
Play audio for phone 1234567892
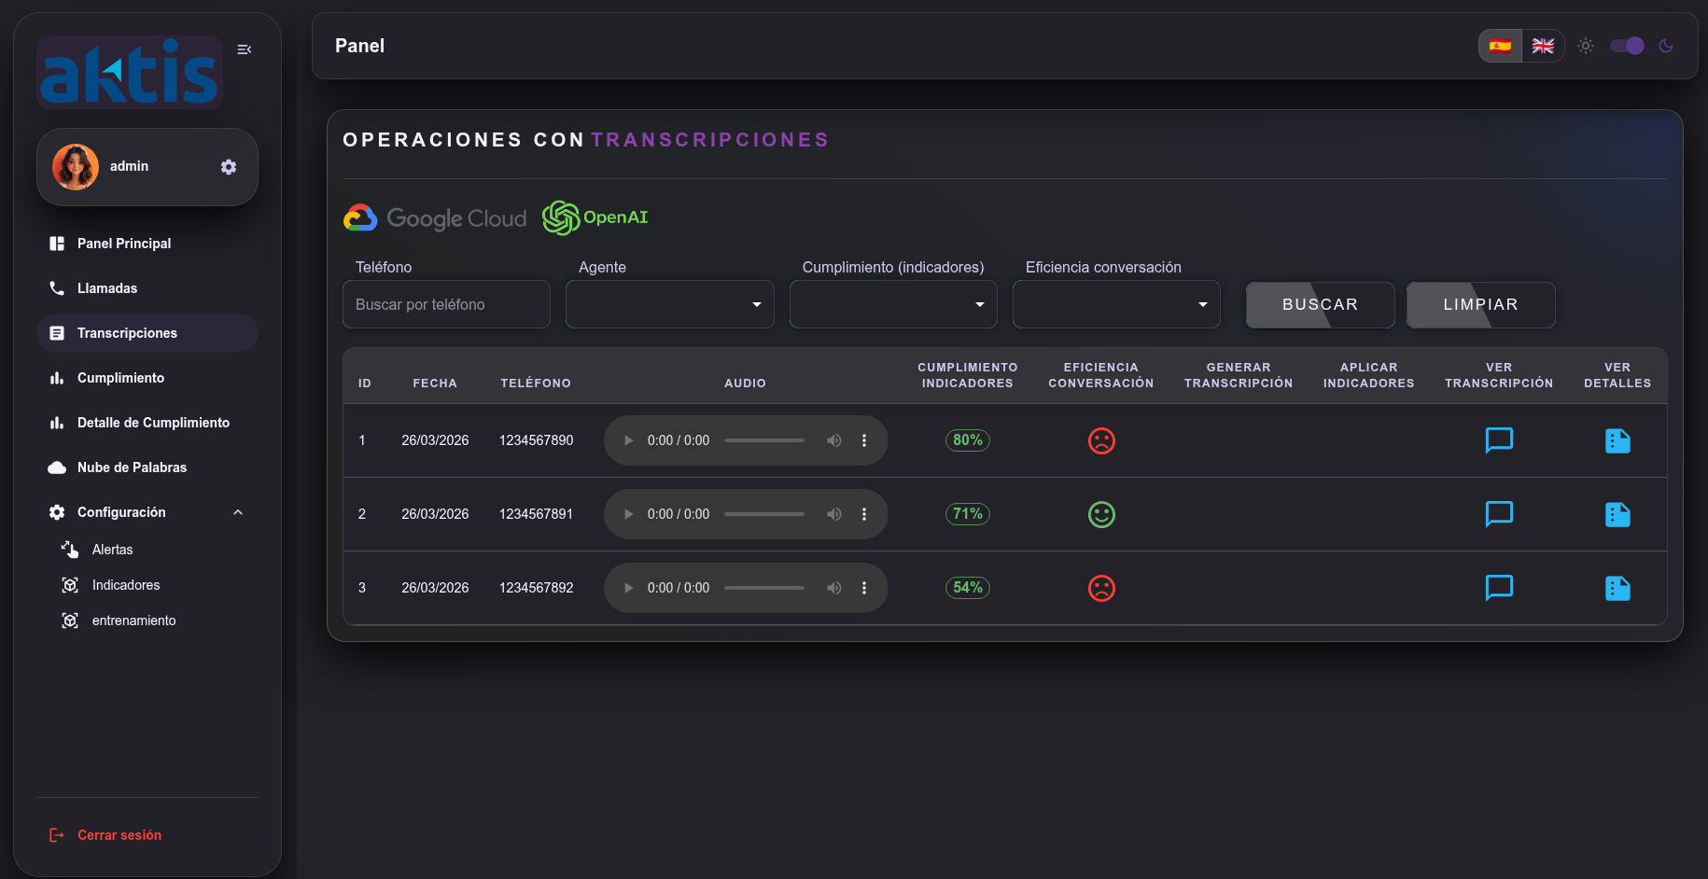pos(628,588)
